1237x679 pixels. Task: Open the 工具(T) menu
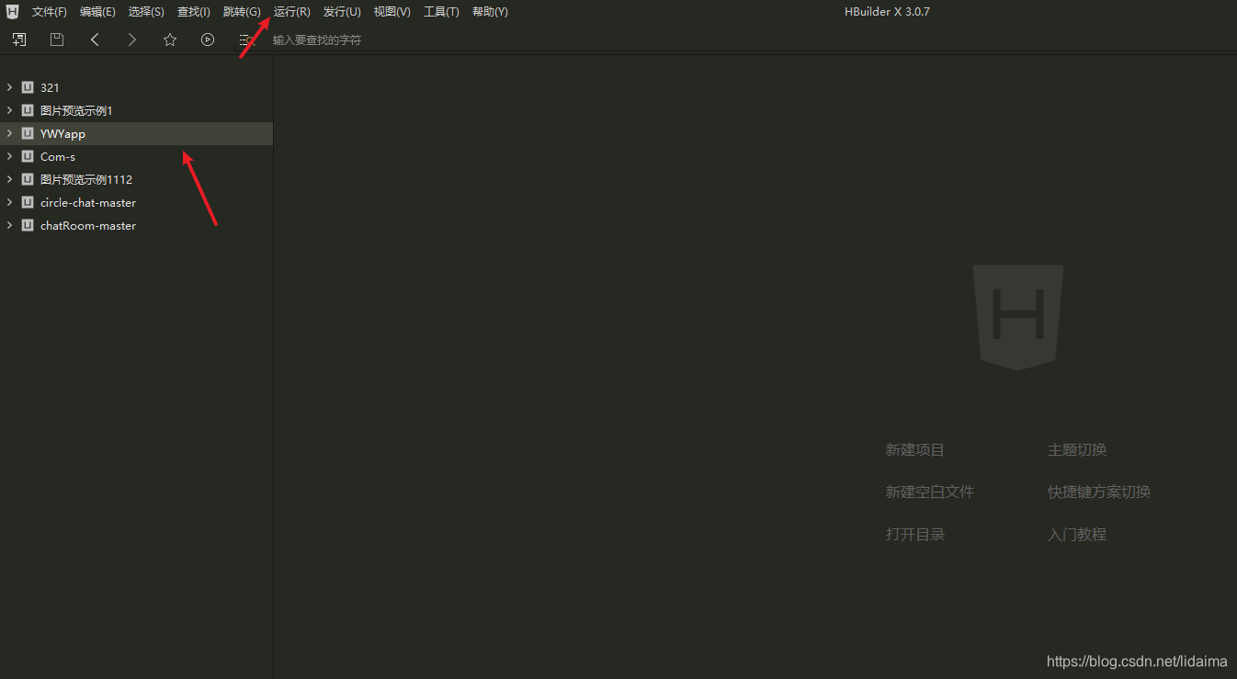[x=441, y=12]
